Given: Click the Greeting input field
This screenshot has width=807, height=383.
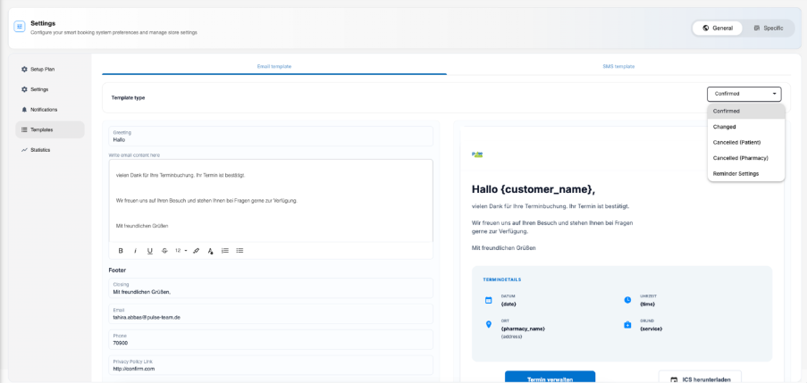Looking at the screenshot, I should coord(271,137).
